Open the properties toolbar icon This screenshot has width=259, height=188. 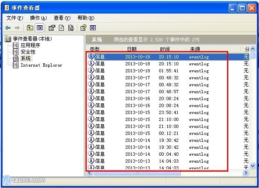click(x=52, y=28)
